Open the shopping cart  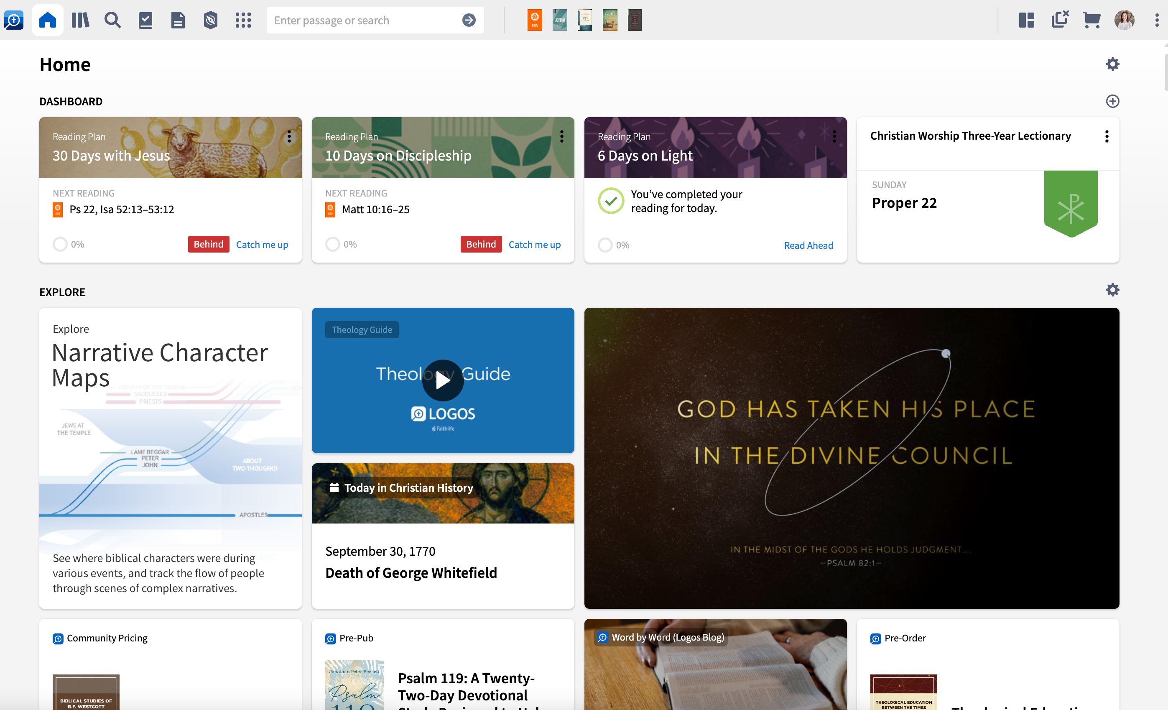click(x=1091, y=20)
